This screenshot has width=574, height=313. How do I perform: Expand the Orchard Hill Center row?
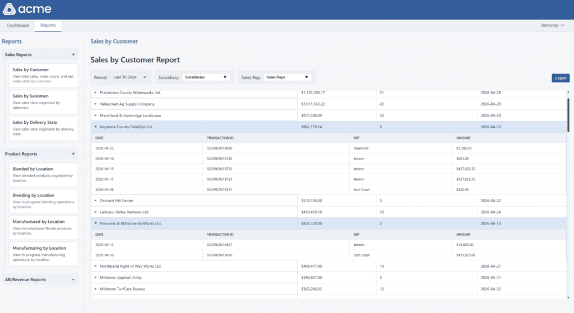click(x=95, y=200)
